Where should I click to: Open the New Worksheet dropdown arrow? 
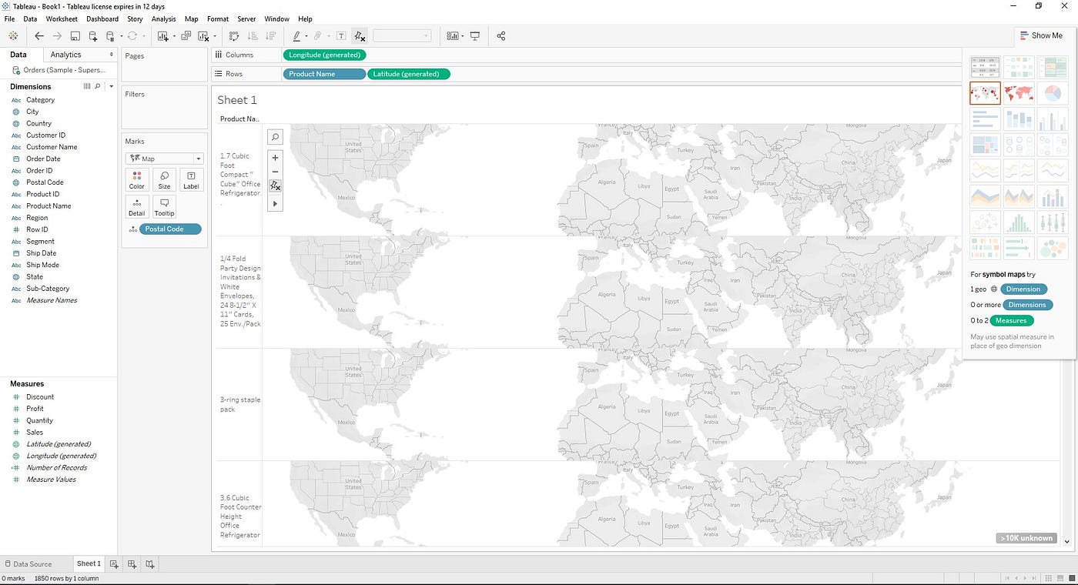[x=173, y=36]
